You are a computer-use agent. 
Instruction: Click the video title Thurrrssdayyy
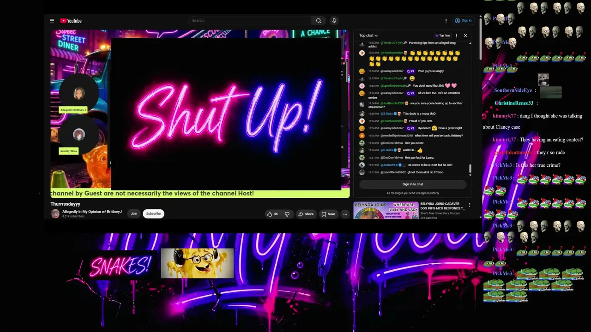coord(65,204)
